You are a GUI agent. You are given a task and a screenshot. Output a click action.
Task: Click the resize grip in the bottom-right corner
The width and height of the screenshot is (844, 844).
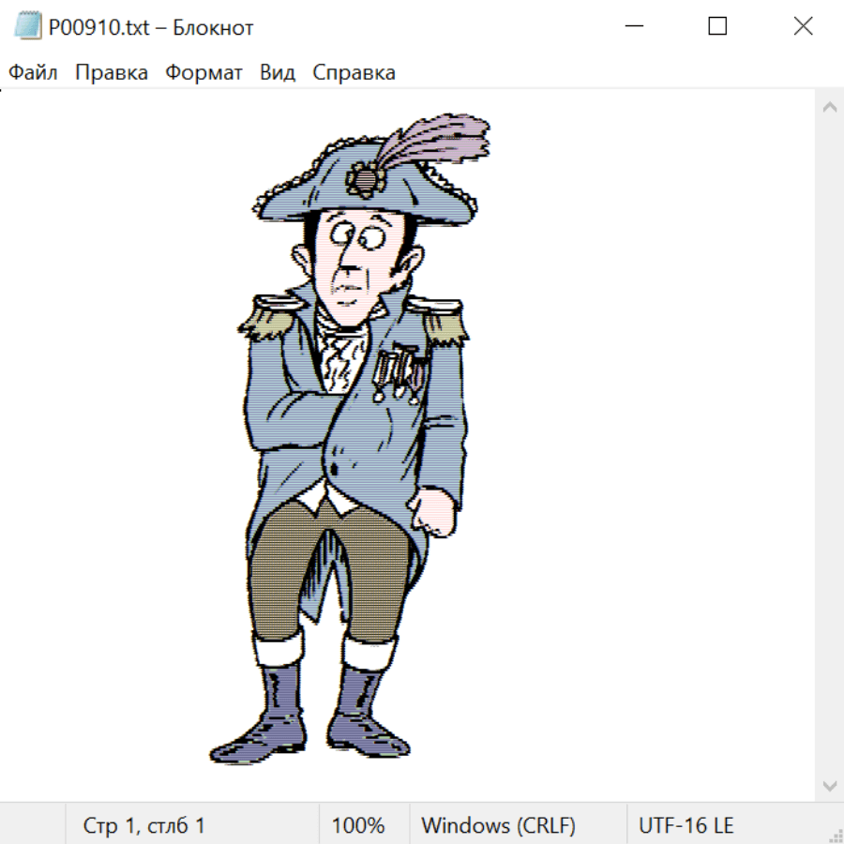[x=836, y=836]
